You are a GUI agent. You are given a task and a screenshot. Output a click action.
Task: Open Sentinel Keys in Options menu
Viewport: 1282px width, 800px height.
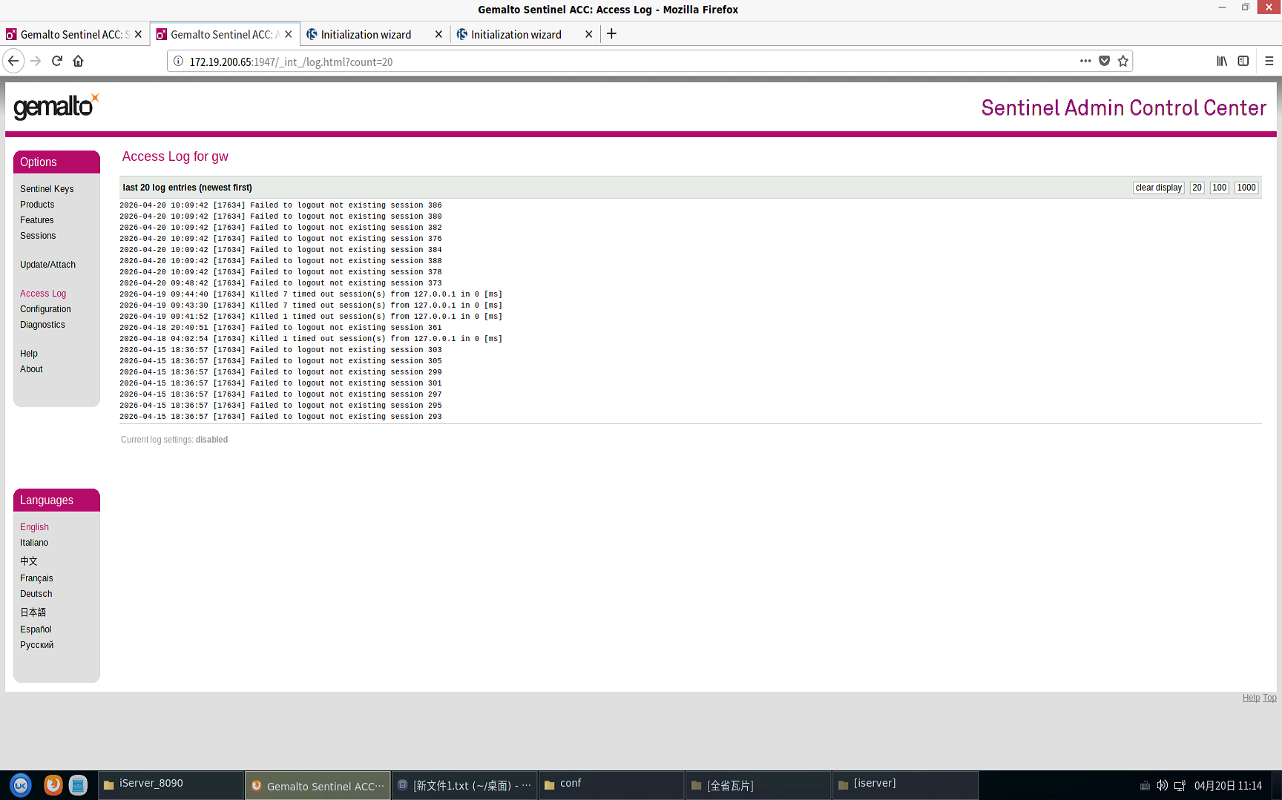click(47, 189)
